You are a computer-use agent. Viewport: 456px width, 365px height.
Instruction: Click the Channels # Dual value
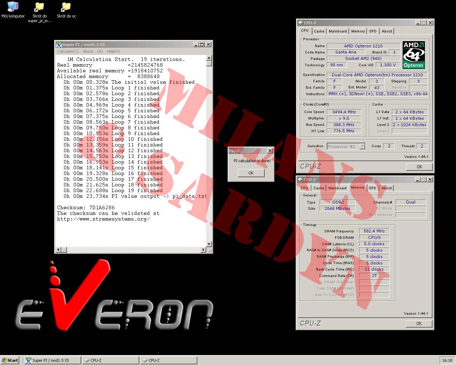(411, 202)
